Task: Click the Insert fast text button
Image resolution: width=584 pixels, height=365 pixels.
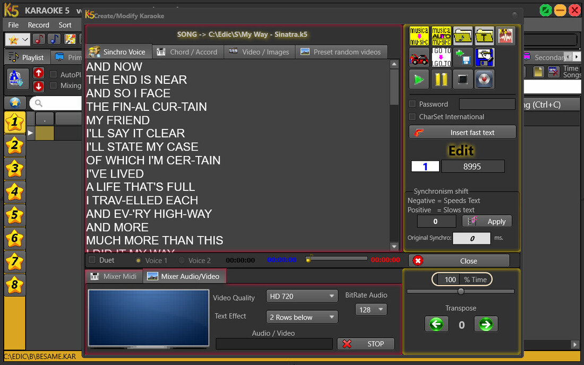Action: 462,132
